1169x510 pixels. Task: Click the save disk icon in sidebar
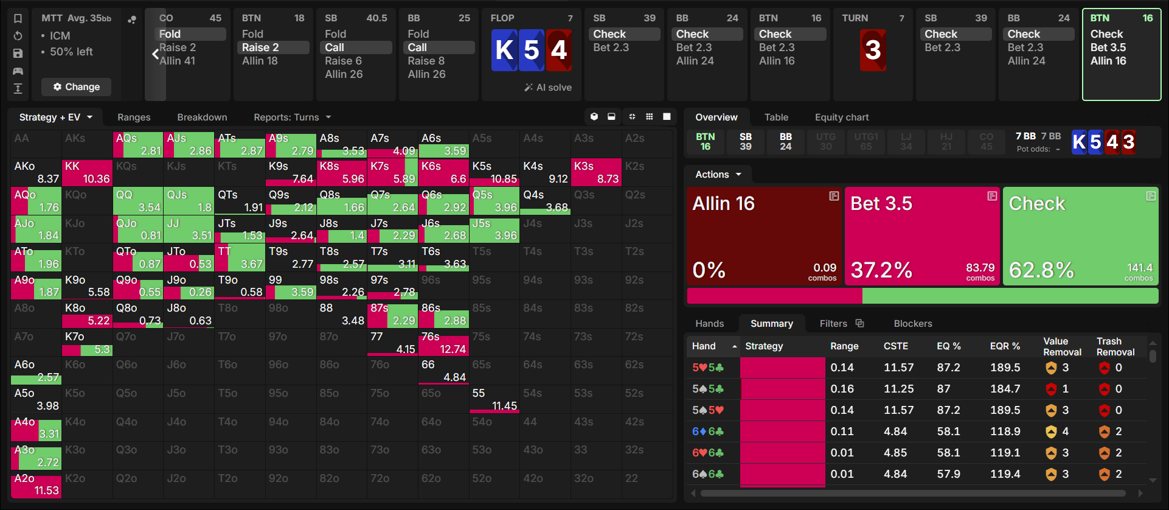coord(18,54)
